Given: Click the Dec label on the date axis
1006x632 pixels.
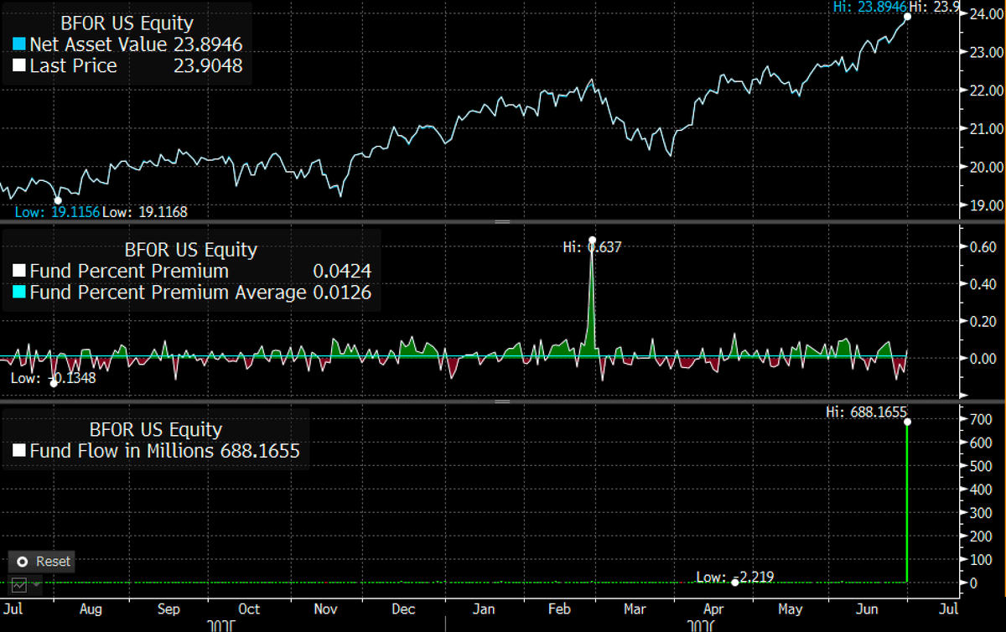Looking at the screenshot, I should click(x=404, y=609).
